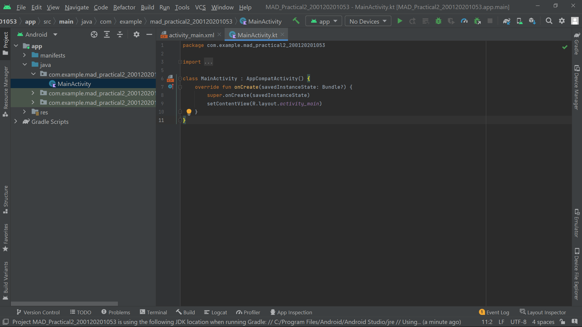The width and height of the screenshot is (582, 327).
Task: Open Search Everywhere with the magnifier icon
Action: (x=549, y=21)
